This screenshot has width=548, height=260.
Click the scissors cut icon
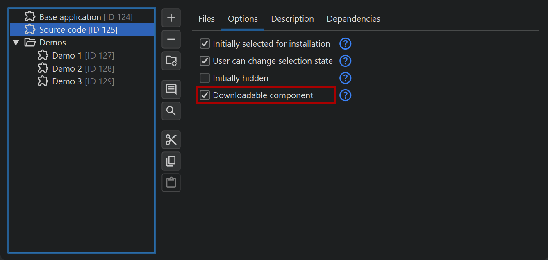[x=171, y=140]
